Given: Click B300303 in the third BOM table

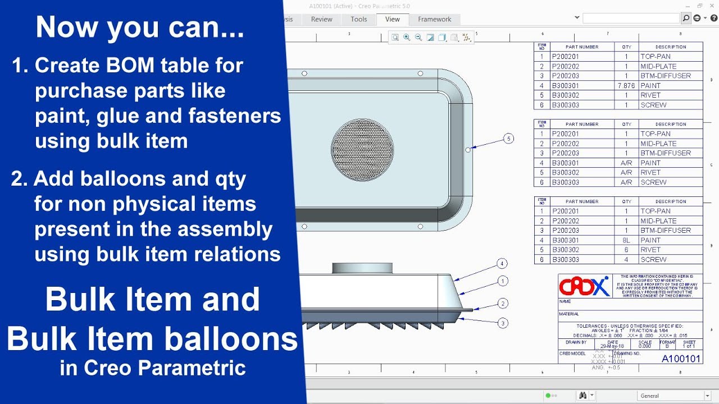Looking at the screenshot, I should (565, 260).
